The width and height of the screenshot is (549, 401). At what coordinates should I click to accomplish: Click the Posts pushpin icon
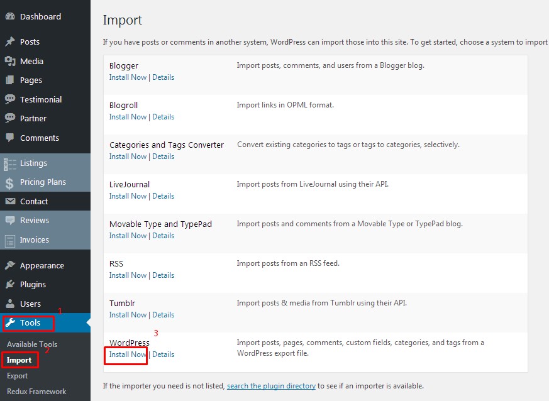click(10, 41)
